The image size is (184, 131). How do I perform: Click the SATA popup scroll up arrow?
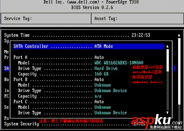click(168, 46)
